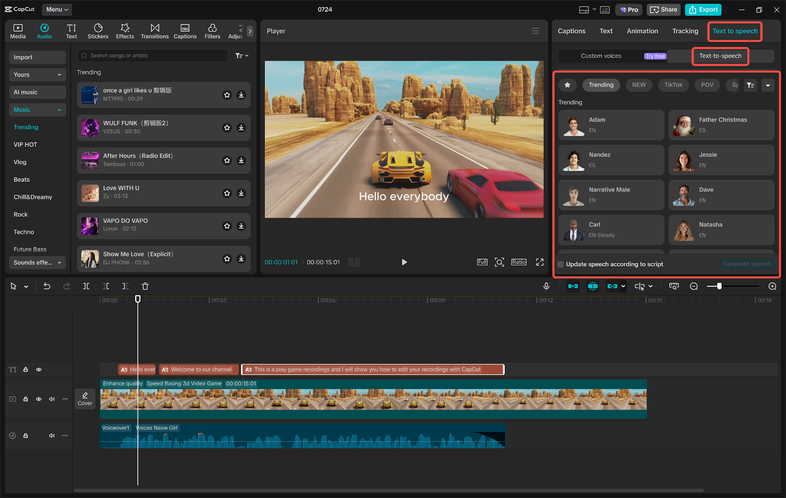
Task: Hide the text track with eye icon
Action: point(39,370)
